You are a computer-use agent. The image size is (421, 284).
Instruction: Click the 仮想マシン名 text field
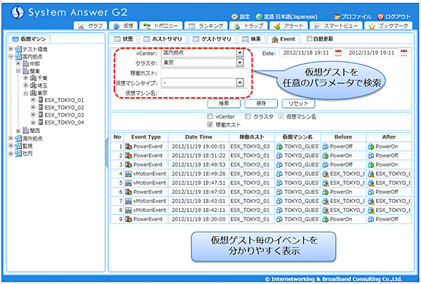tap(202, 92)
